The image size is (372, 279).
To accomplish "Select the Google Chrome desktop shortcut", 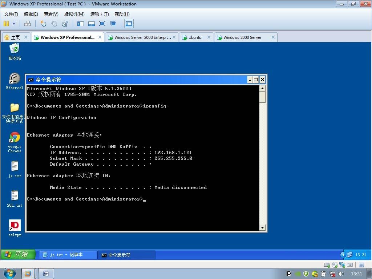I will tap(15, 142).
